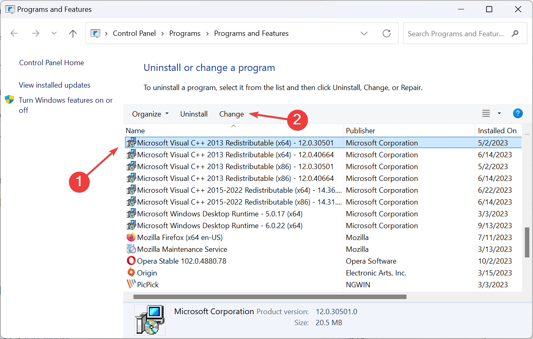The width and height of the screenshot is (533, 339).
Task: Change the view layout icon
Action: pyautogui.click(x=486, y=114)
